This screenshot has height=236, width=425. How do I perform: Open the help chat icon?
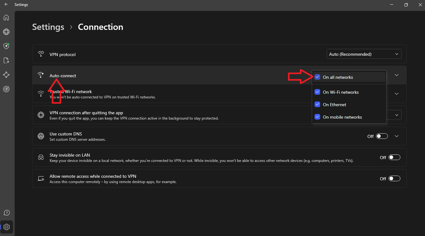pos(7,213)
